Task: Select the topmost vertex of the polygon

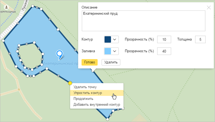Action: (x=33, y=6)
